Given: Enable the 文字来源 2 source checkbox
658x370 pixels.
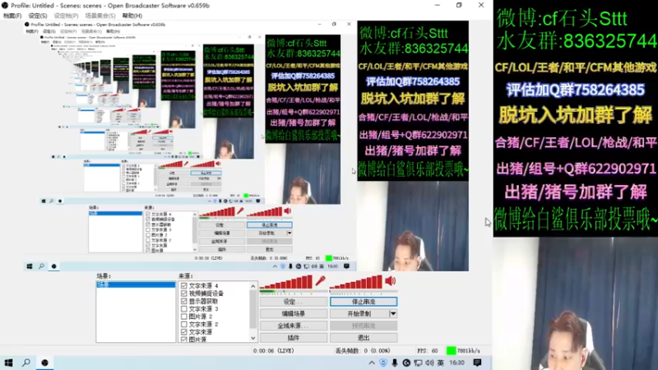Looking at the screenshot, I should tap(183, 324).
